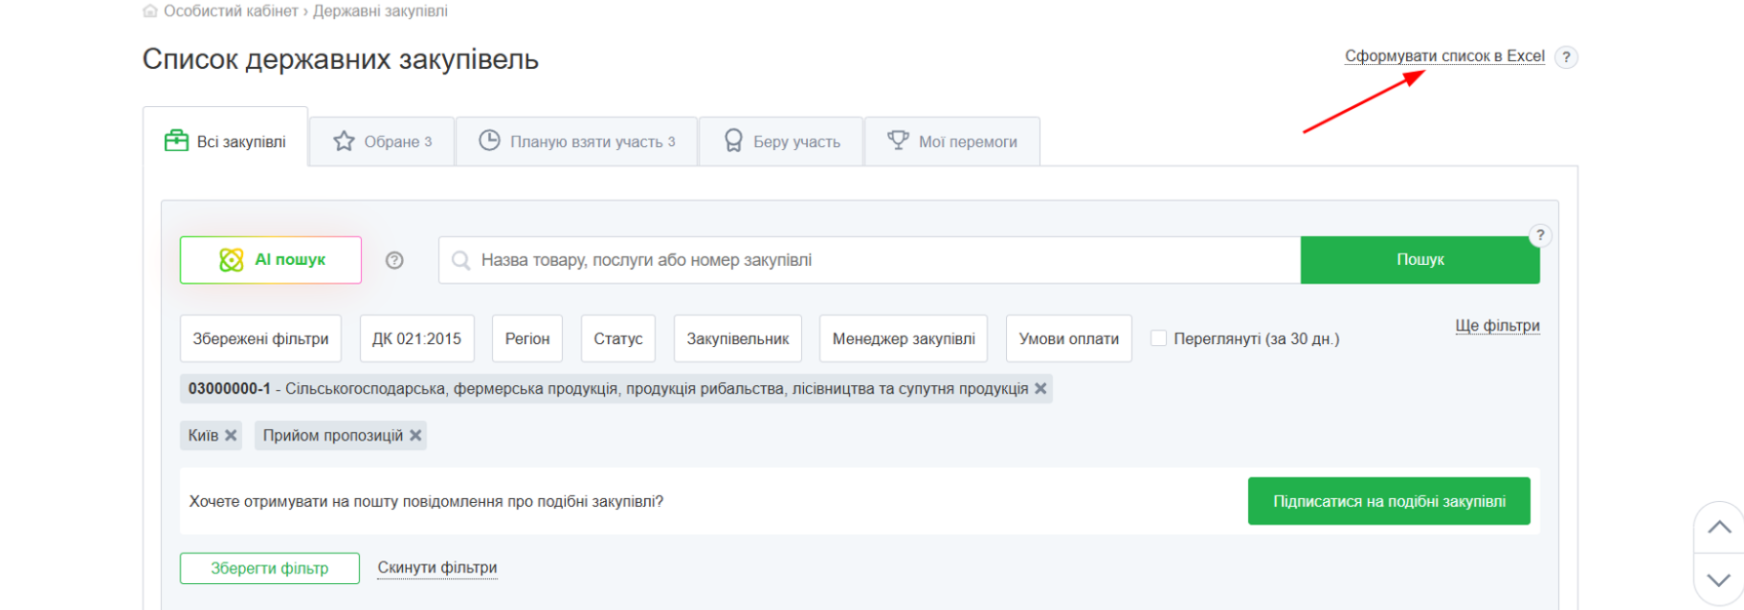Expand the Регіон filter
Viewport: 1744px width, 610px height.
pos(526,338)
